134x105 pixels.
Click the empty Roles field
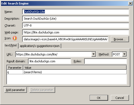(106, 61)
